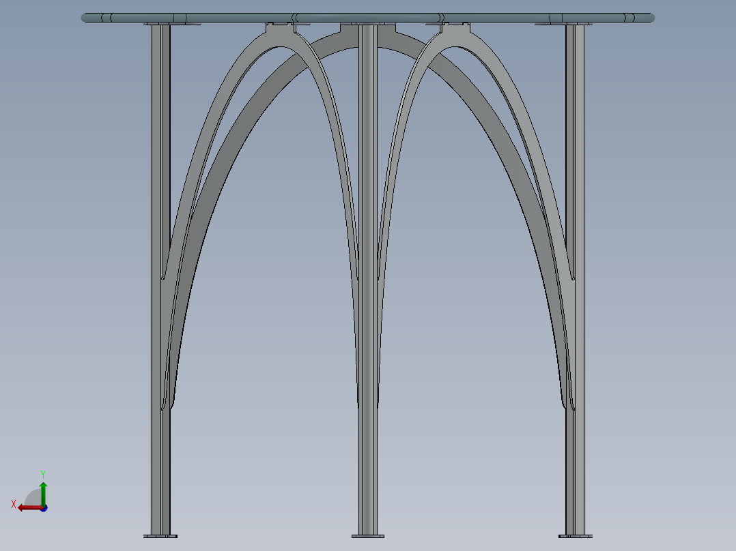
Task: Click the green Y axis arrow on triad
Action: coord(43,494)
